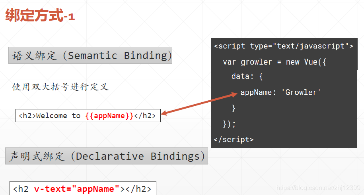
Task: Click the <h2 v-text="appName"></h2> code box
Action: 83,189
